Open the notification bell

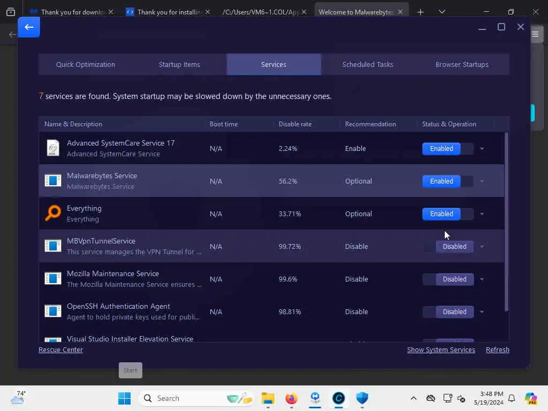[x=512, y=398]
